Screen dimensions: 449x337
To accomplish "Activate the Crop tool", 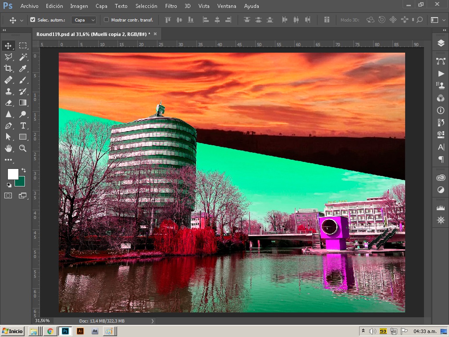I will (x=8, y=68).
